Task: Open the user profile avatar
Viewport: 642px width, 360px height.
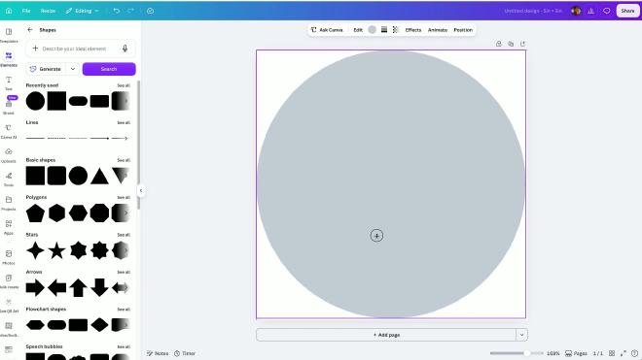Action: [x=576, y=11]
